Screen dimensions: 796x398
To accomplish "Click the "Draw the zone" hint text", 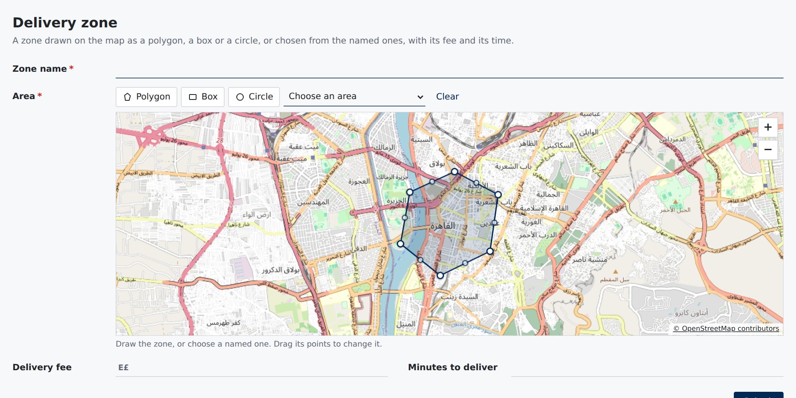I will pos(249,344).
